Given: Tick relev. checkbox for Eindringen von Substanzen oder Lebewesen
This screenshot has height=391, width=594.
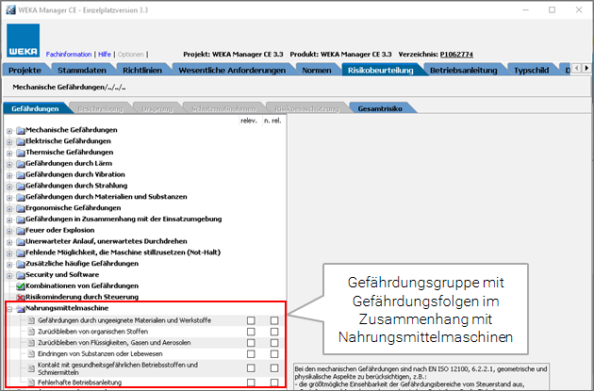Looking at the screenshot, I should pyautogui.click(x=251, y=353).
